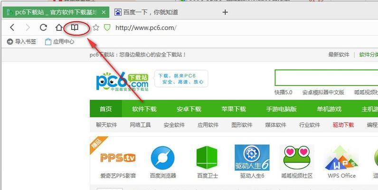Image resolution: width=378 pixels, height=190 pixels.
Task: Bookmark page with the star icon
Action: [96, 28]
